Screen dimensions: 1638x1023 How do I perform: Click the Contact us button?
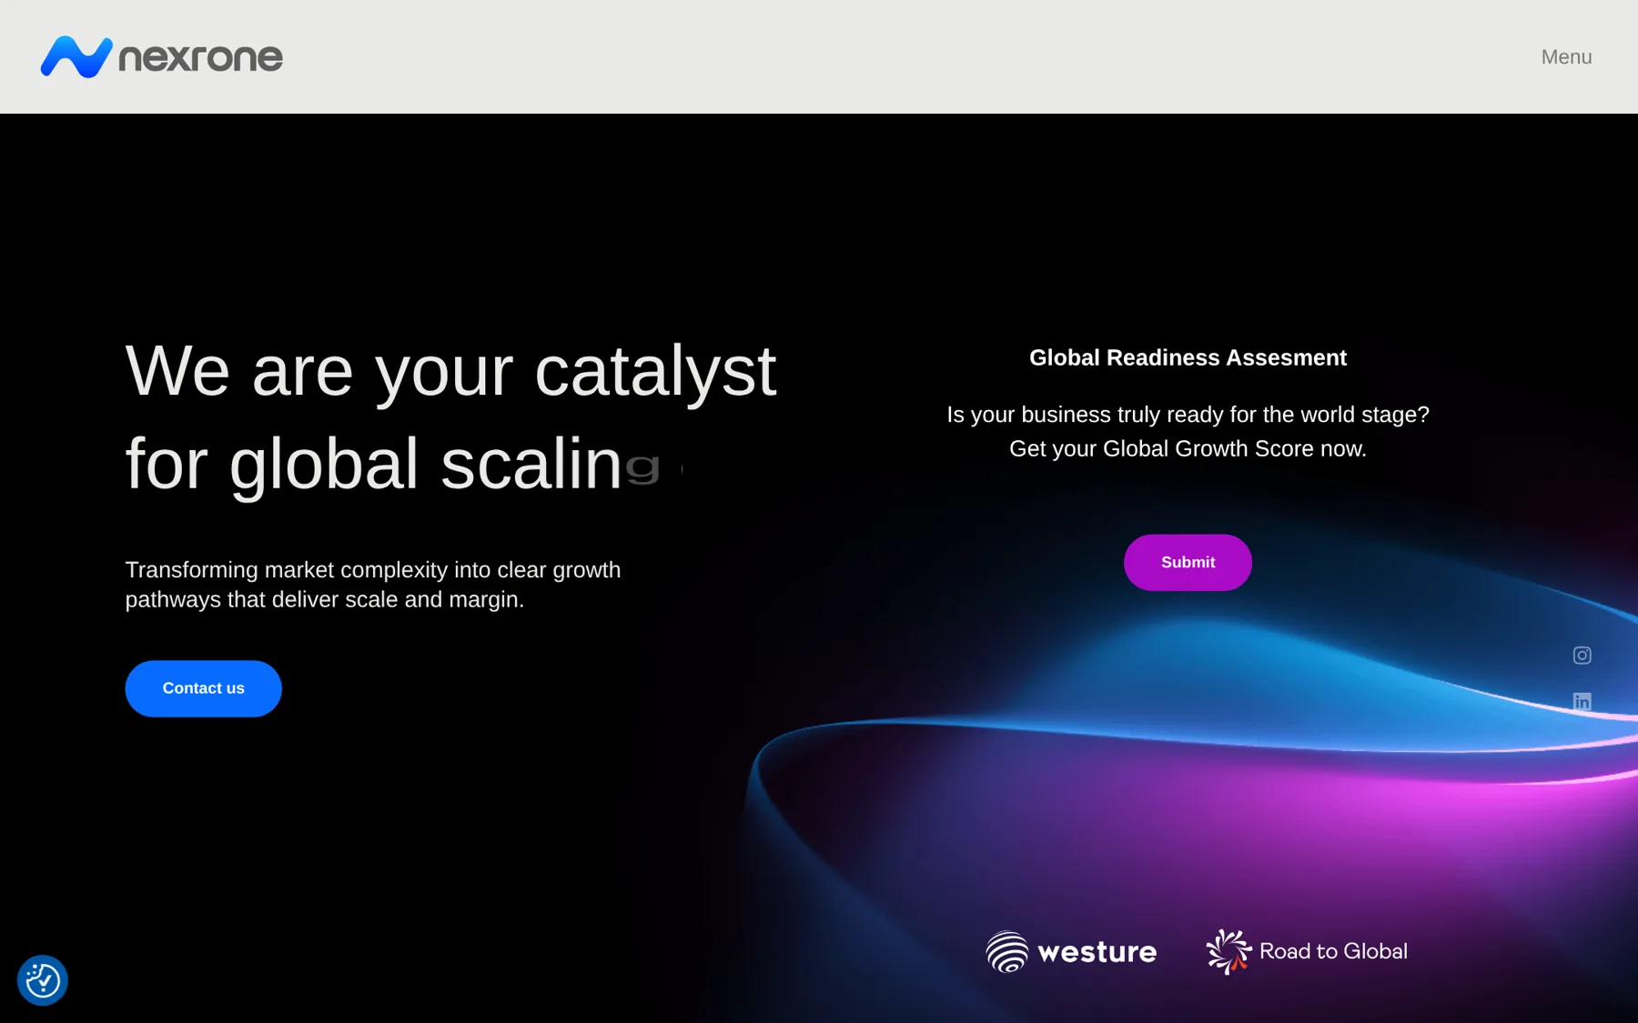204,688
